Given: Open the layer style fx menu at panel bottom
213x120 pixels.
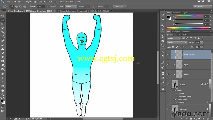Looking at the screenshot, I should click(187, 119).
